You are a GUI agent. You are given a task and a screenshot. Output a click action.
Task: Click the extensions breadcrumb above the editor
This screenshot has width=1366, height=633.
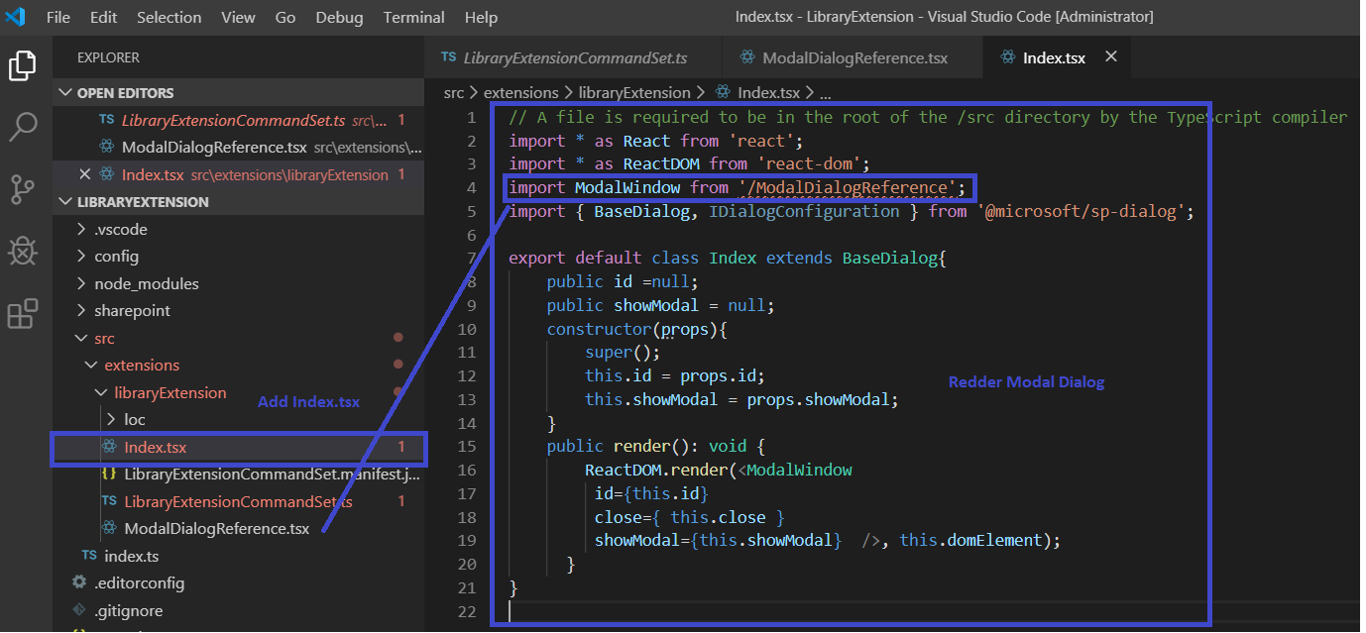tap(521, 92)
